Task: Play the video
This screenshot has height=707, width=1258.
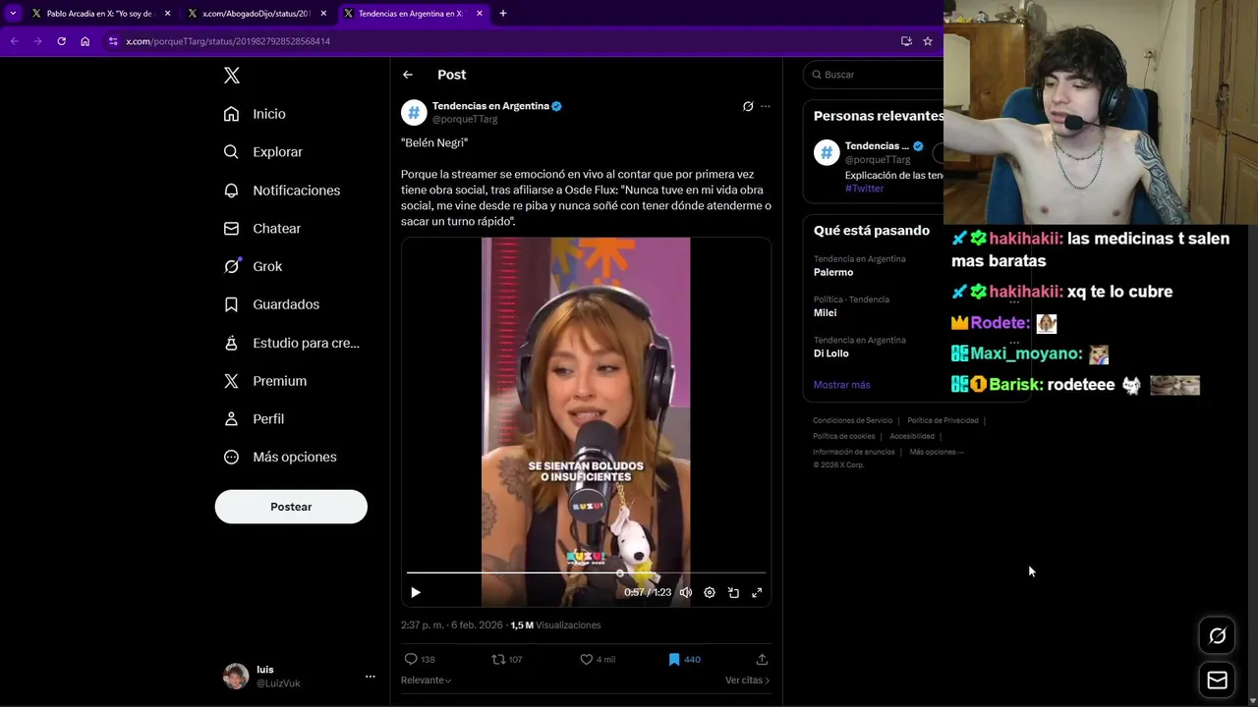Action: click(x=416, y=592)
